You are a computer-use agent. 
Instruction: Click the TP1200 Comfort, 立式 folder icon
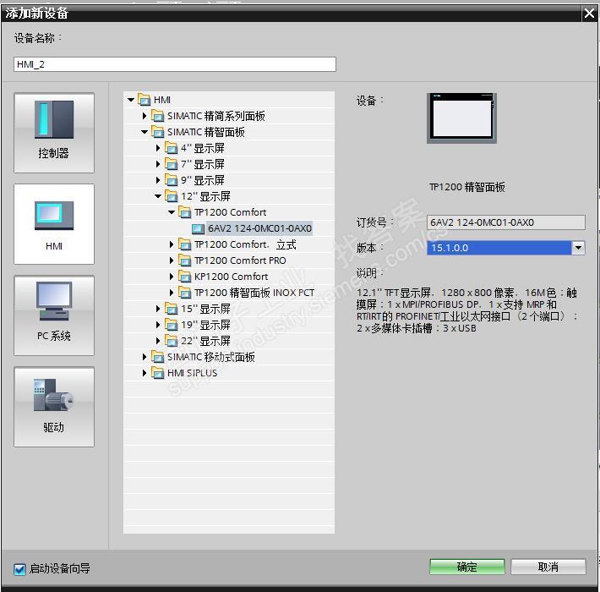(185, 244)
